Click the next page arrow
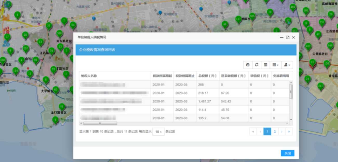This screenshot has width=338, height=162. click(x=282, y=132)
